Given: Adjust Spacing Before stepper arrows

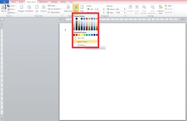Looking at the screenshot, I should (x=125, y=9).
